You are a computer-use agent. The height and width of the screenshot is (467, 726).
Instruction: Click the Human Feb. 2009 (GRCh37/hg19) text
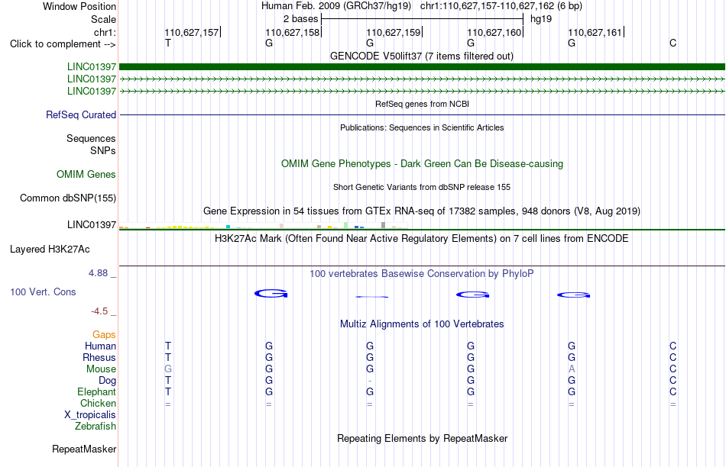(336, 6)
